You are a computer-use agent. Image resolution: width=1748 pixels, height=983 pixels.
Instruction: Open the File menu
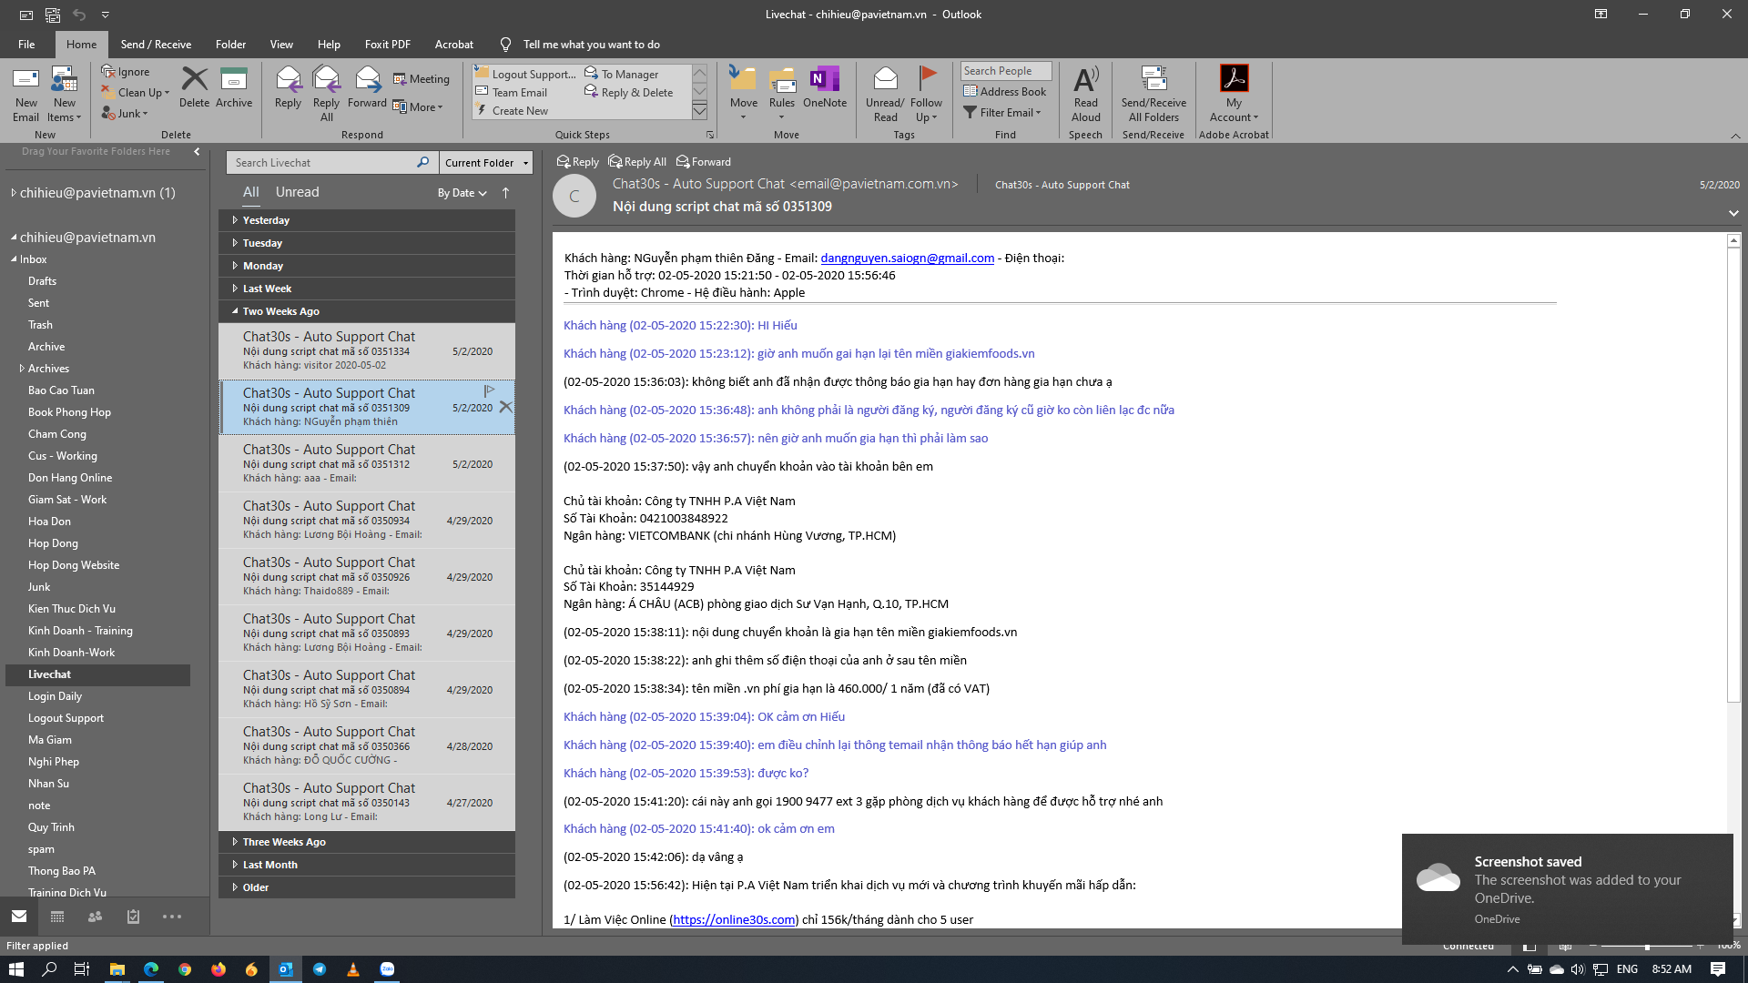pyautogui.click(x=26, y=45)
